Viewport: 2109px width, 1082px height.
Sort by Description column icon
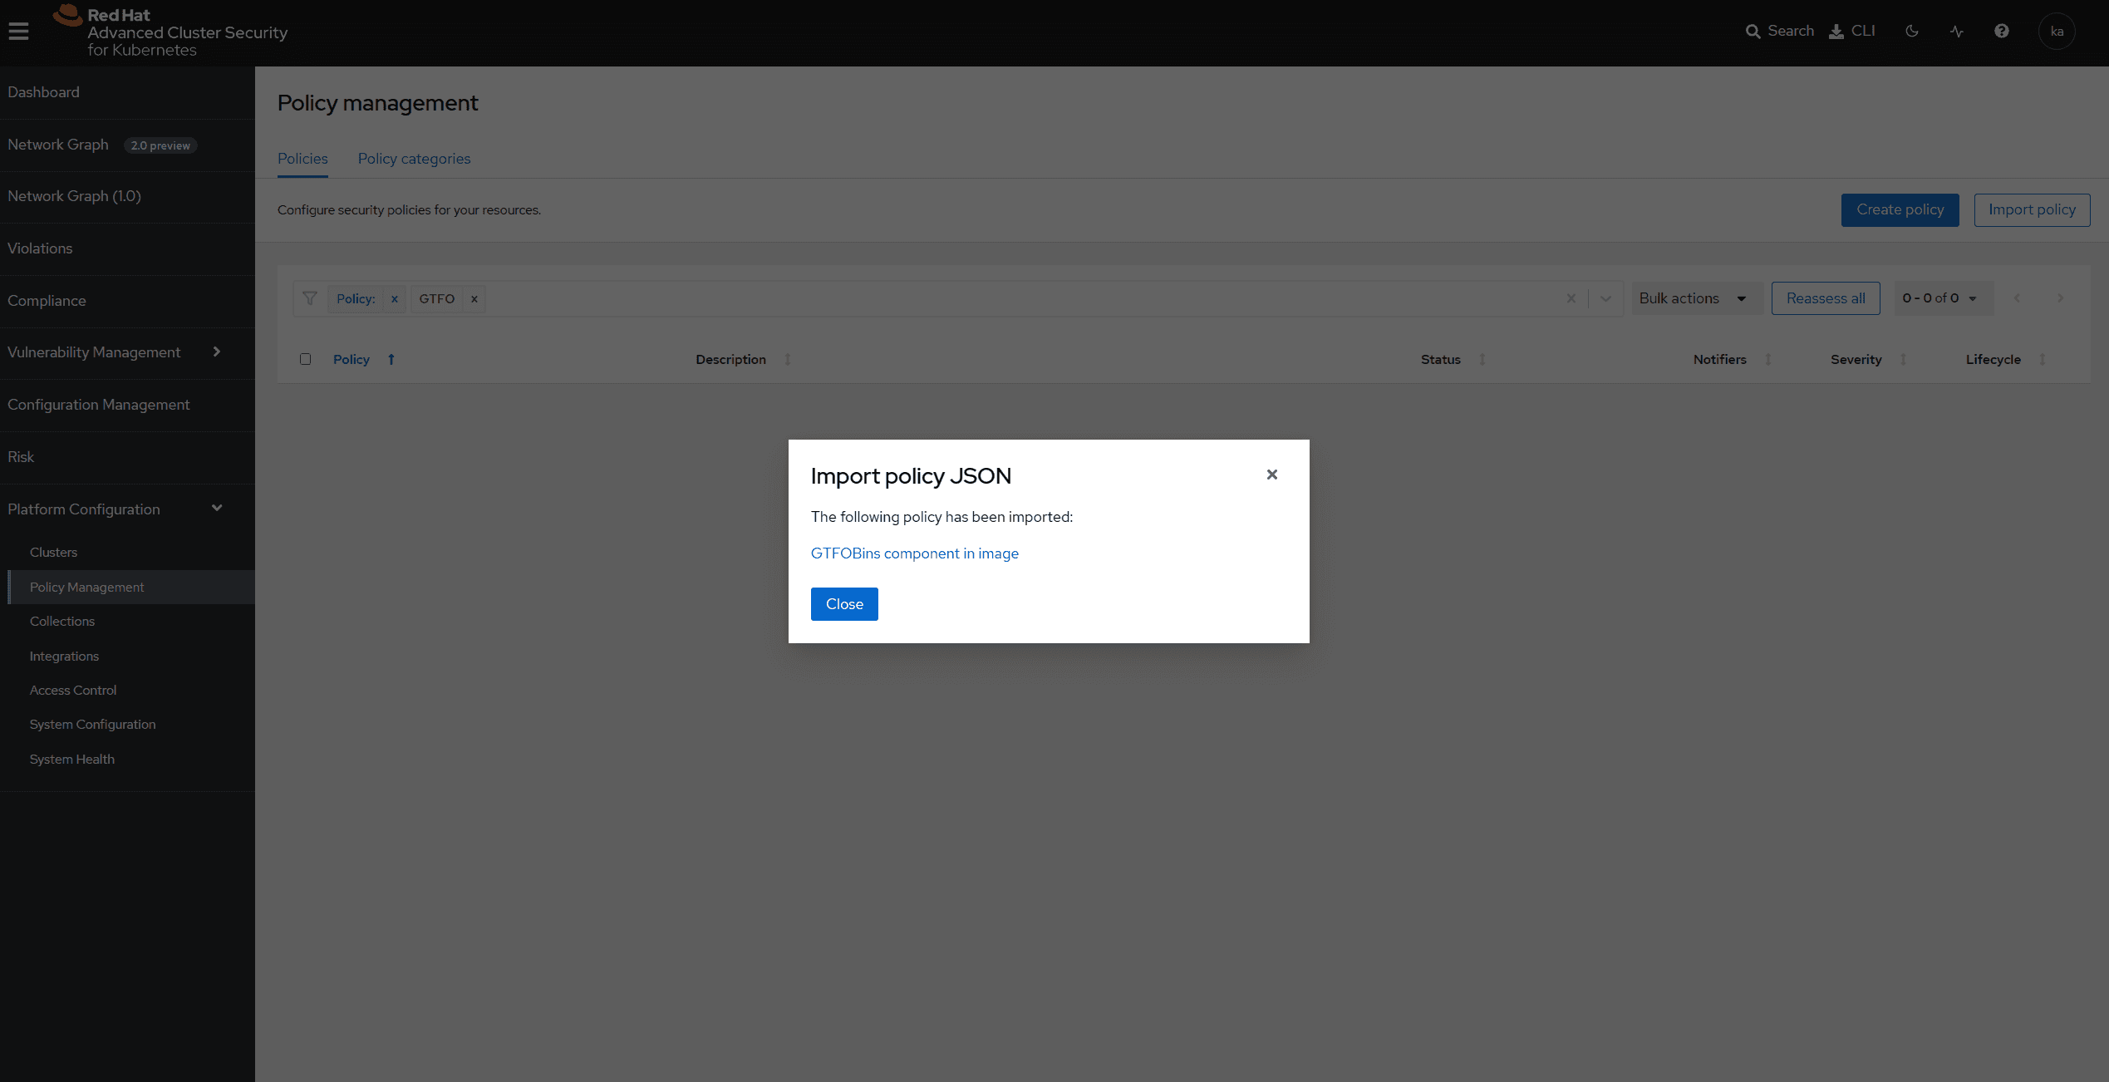pos(788,359)
